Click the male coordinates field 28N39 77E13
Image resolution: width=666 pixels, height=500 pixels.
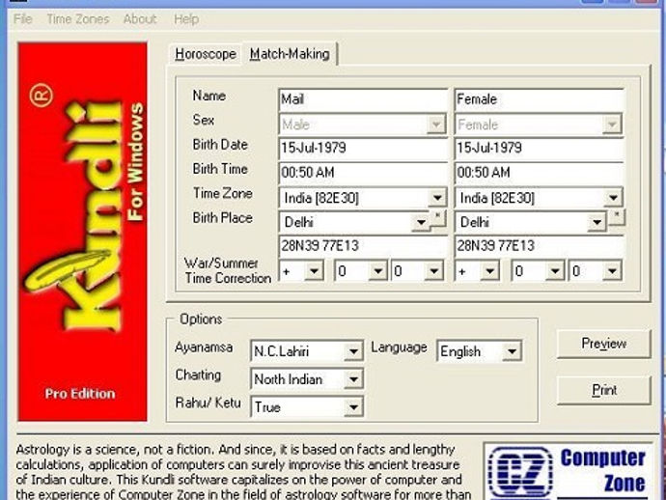(363, 246)
